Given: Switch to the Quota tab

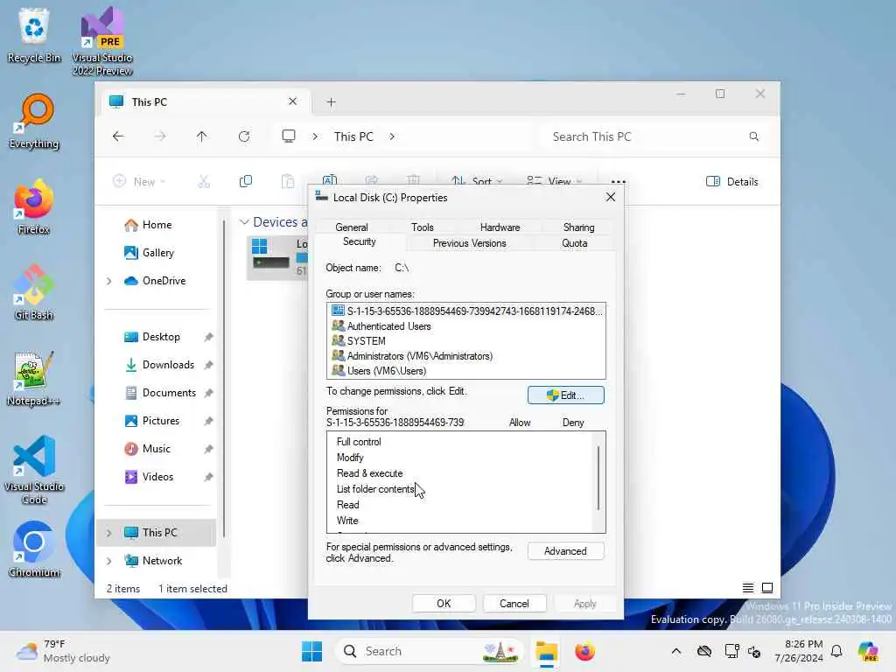Looking at the screenshot, I should (574, 243).
